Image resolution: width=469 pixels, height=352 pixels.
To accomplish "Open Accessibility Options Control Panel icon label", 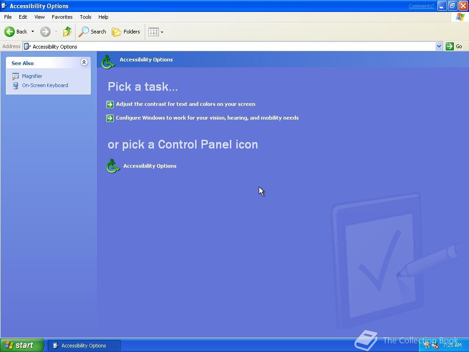I will pos(150,166).
